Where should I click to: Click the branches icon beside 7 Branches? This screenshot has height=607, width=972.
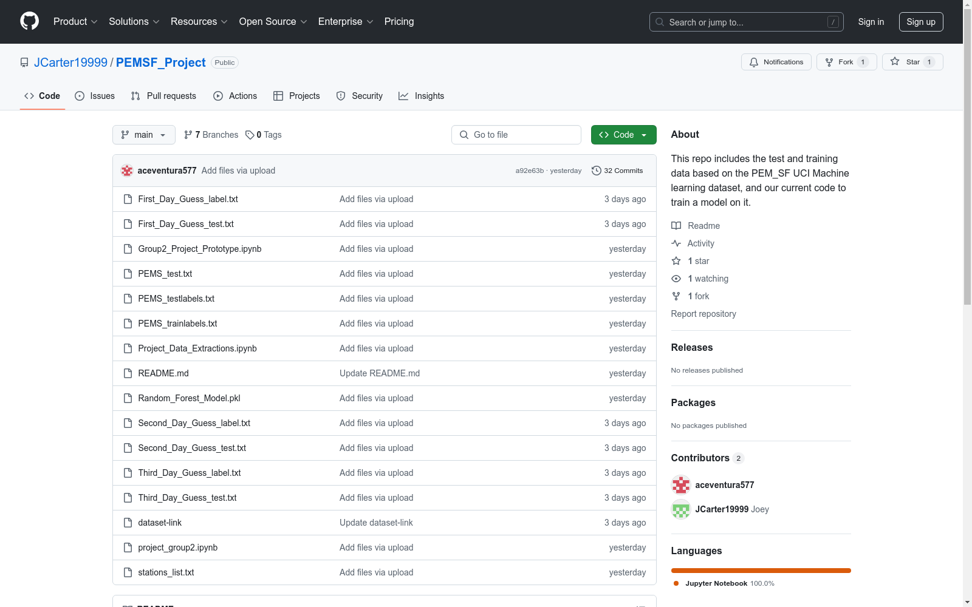188,135
